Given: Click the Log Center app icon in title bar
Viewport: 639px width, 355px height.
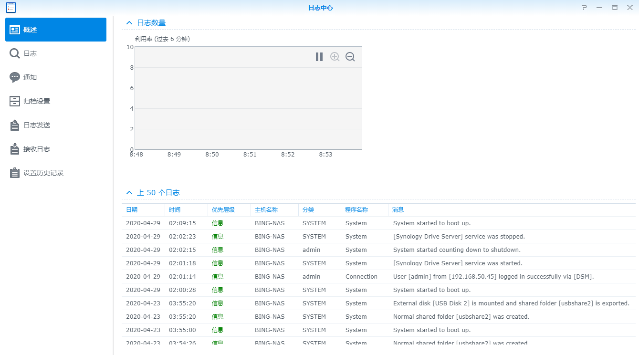Looking at the screenshot, I should [x=10, y=7].
